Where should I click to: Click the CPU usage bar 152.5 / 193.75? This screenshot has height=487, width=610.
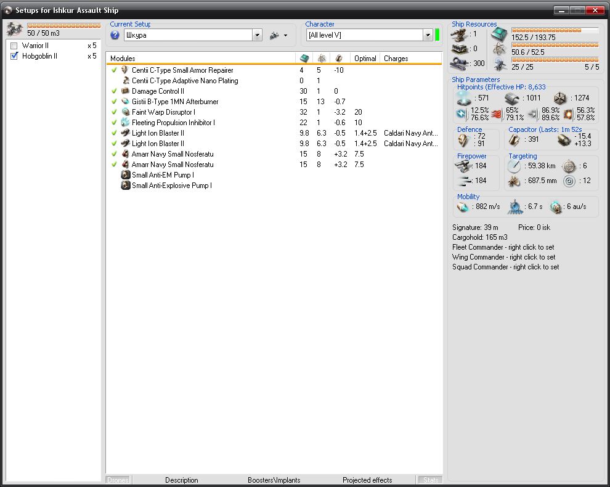pyautogui.click(x=555, y=30)
